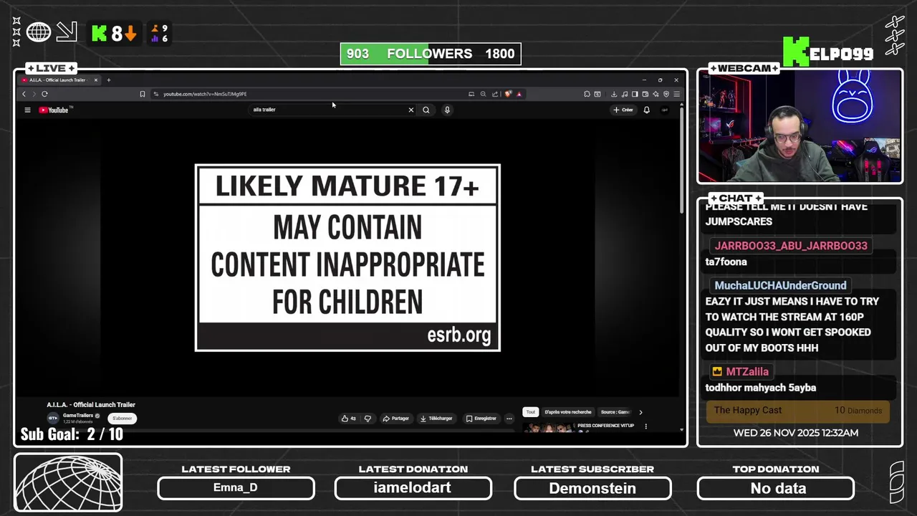Image resolution: width=917 pixels, height=516 pixels.
Task: Toggle the browser sidebar panel icon
Action: tap(635, 94)
